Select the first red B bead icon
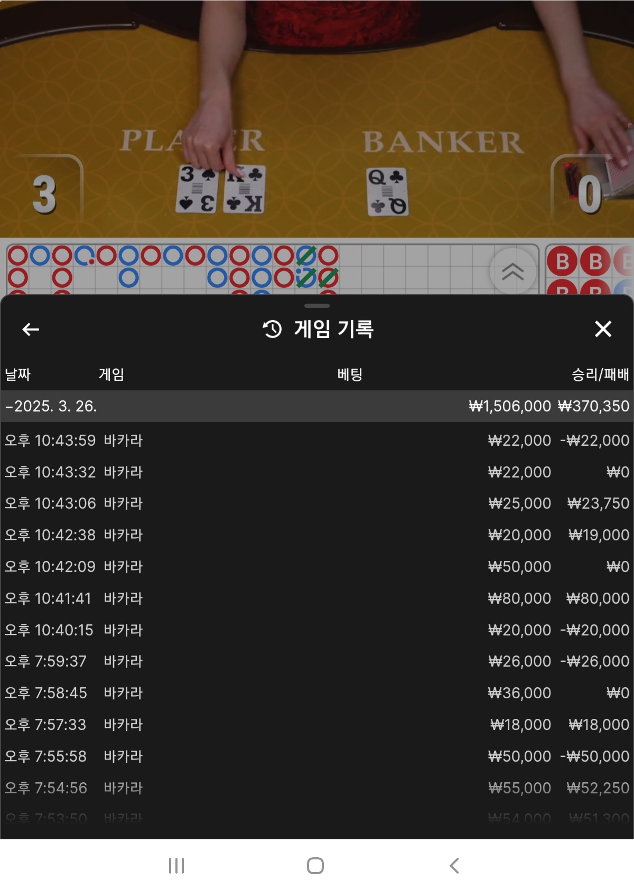634x890 pixels. click(563, 261)
